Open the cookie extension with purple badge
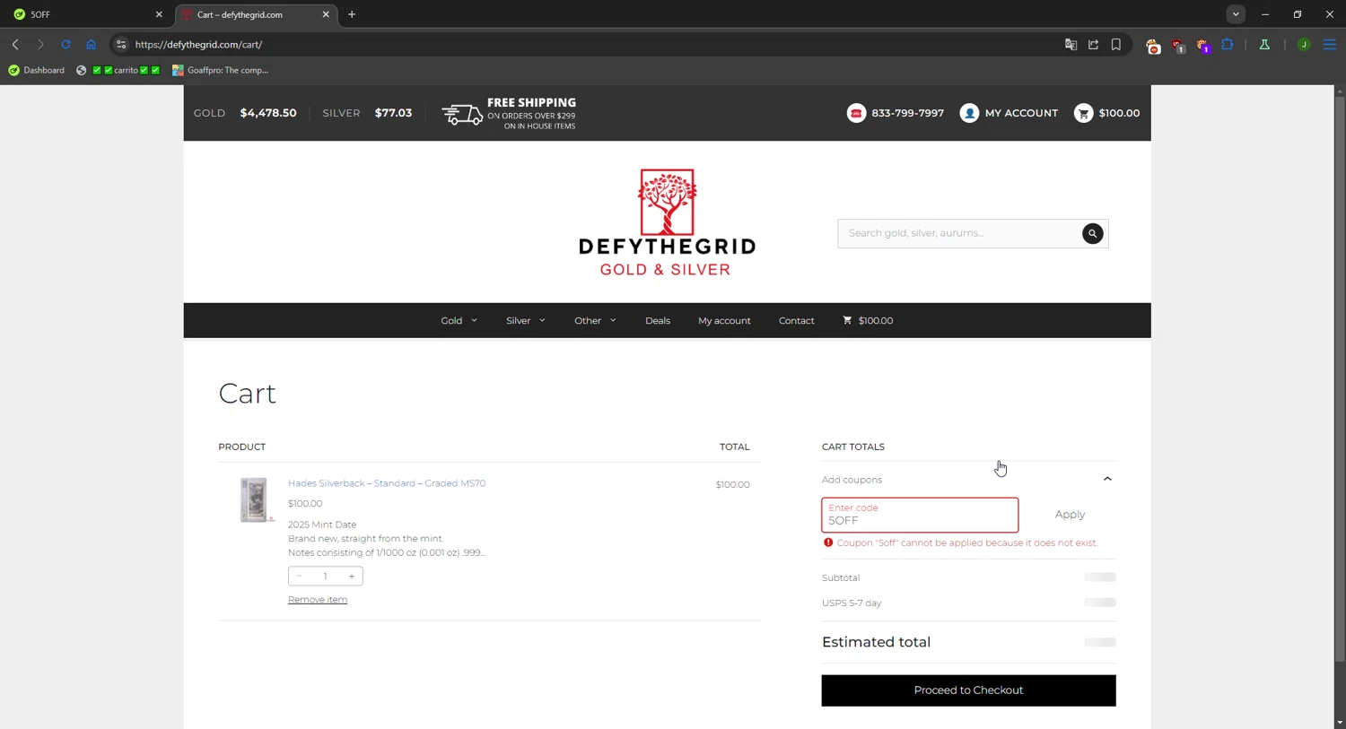This screenshot has height=729, width=1346. coord(1203,46)
